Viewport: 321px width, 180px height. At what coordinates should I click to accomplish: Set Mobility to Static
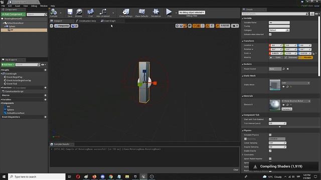(276, 57)
